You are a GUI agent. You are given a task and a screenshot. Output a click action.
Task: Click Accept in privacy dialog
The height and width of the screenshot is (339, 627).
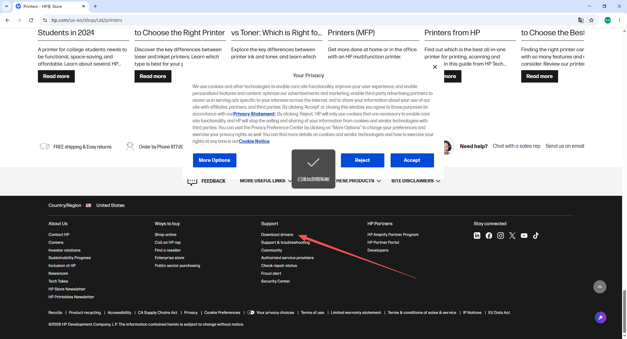(x=412, y=160)
